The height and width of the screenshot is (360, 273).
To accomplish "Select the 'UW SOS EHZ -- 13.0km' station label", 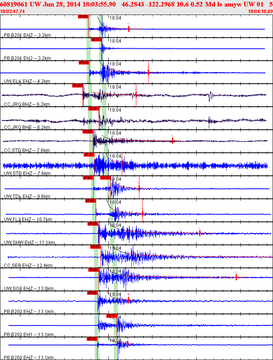I will (x=29, y=288).
